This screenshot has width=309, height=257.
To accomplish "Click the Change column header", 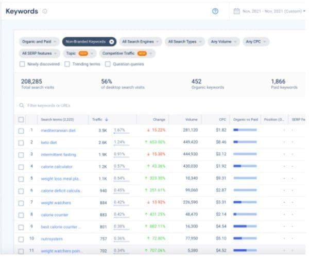I will 159,119.
